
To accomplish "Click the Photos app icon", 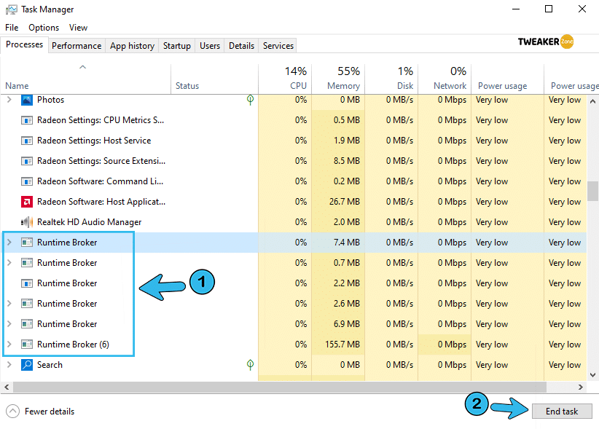I will (x=27, y=100).
